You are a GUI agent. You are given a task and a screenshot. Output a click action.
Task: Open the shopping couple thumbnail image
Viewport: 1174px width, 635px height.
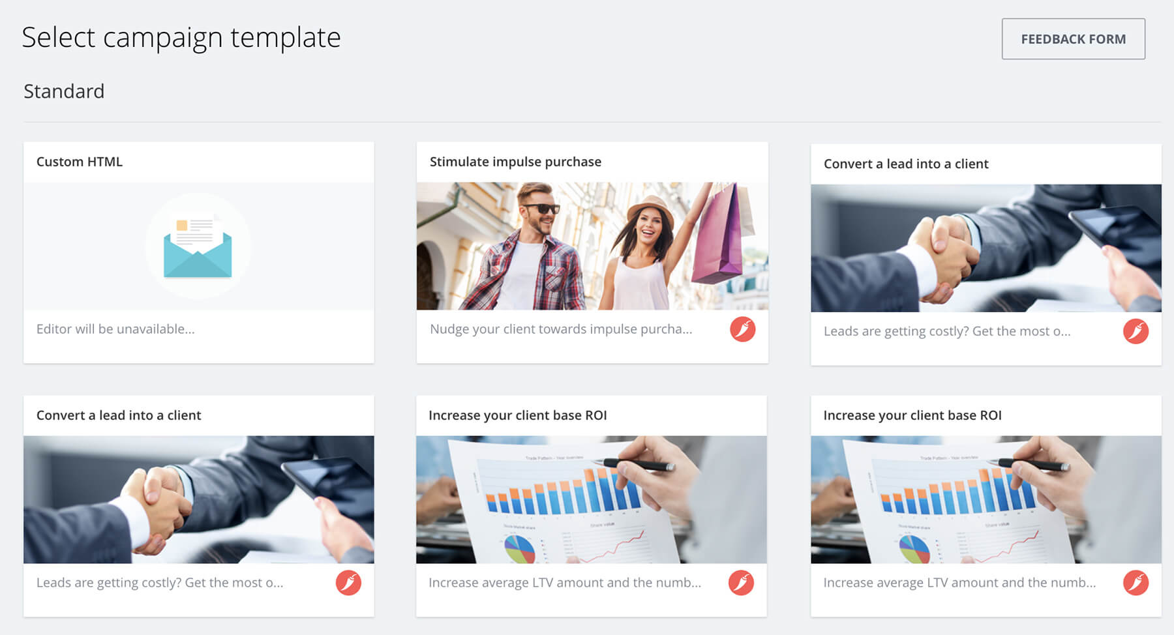point(592,246)
